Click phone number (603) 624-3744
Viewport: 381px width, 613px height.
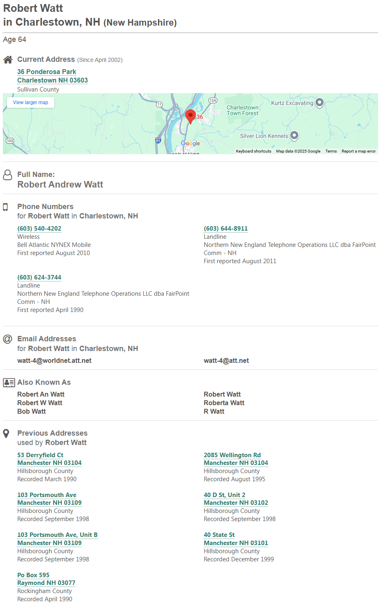coord(39,277)
